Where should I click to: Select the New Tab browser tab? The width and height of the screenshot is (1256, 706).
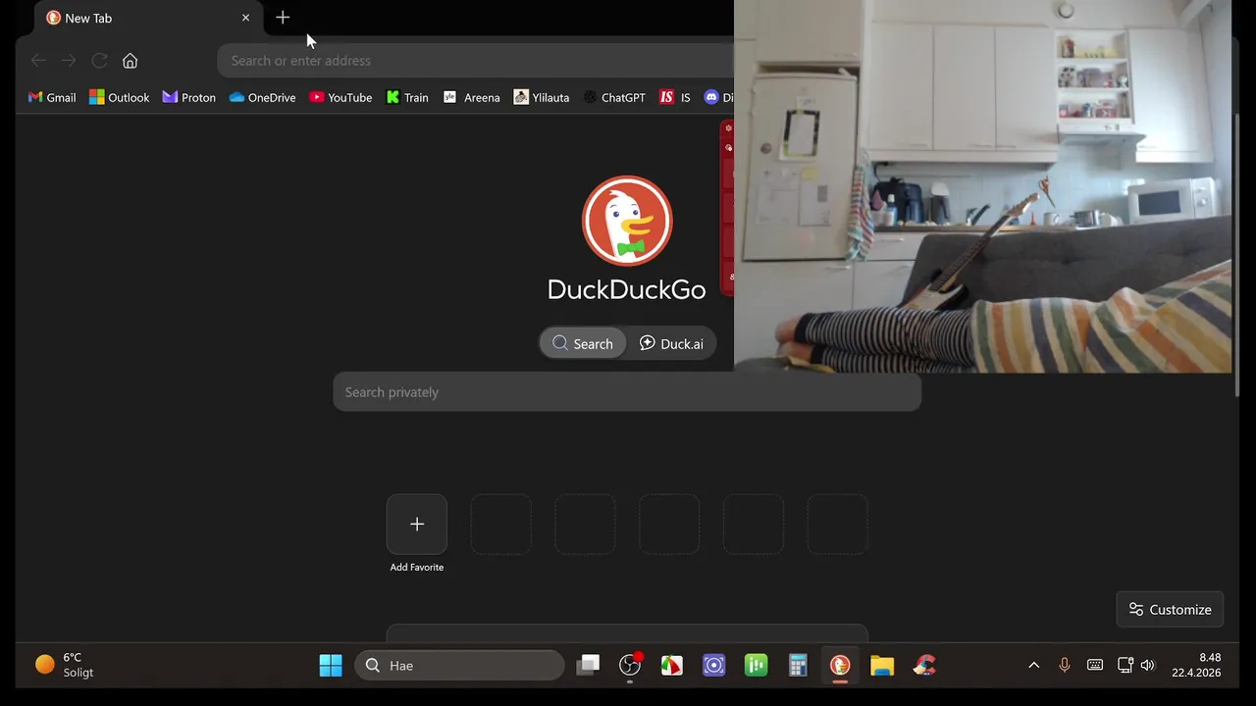point(147,18)
